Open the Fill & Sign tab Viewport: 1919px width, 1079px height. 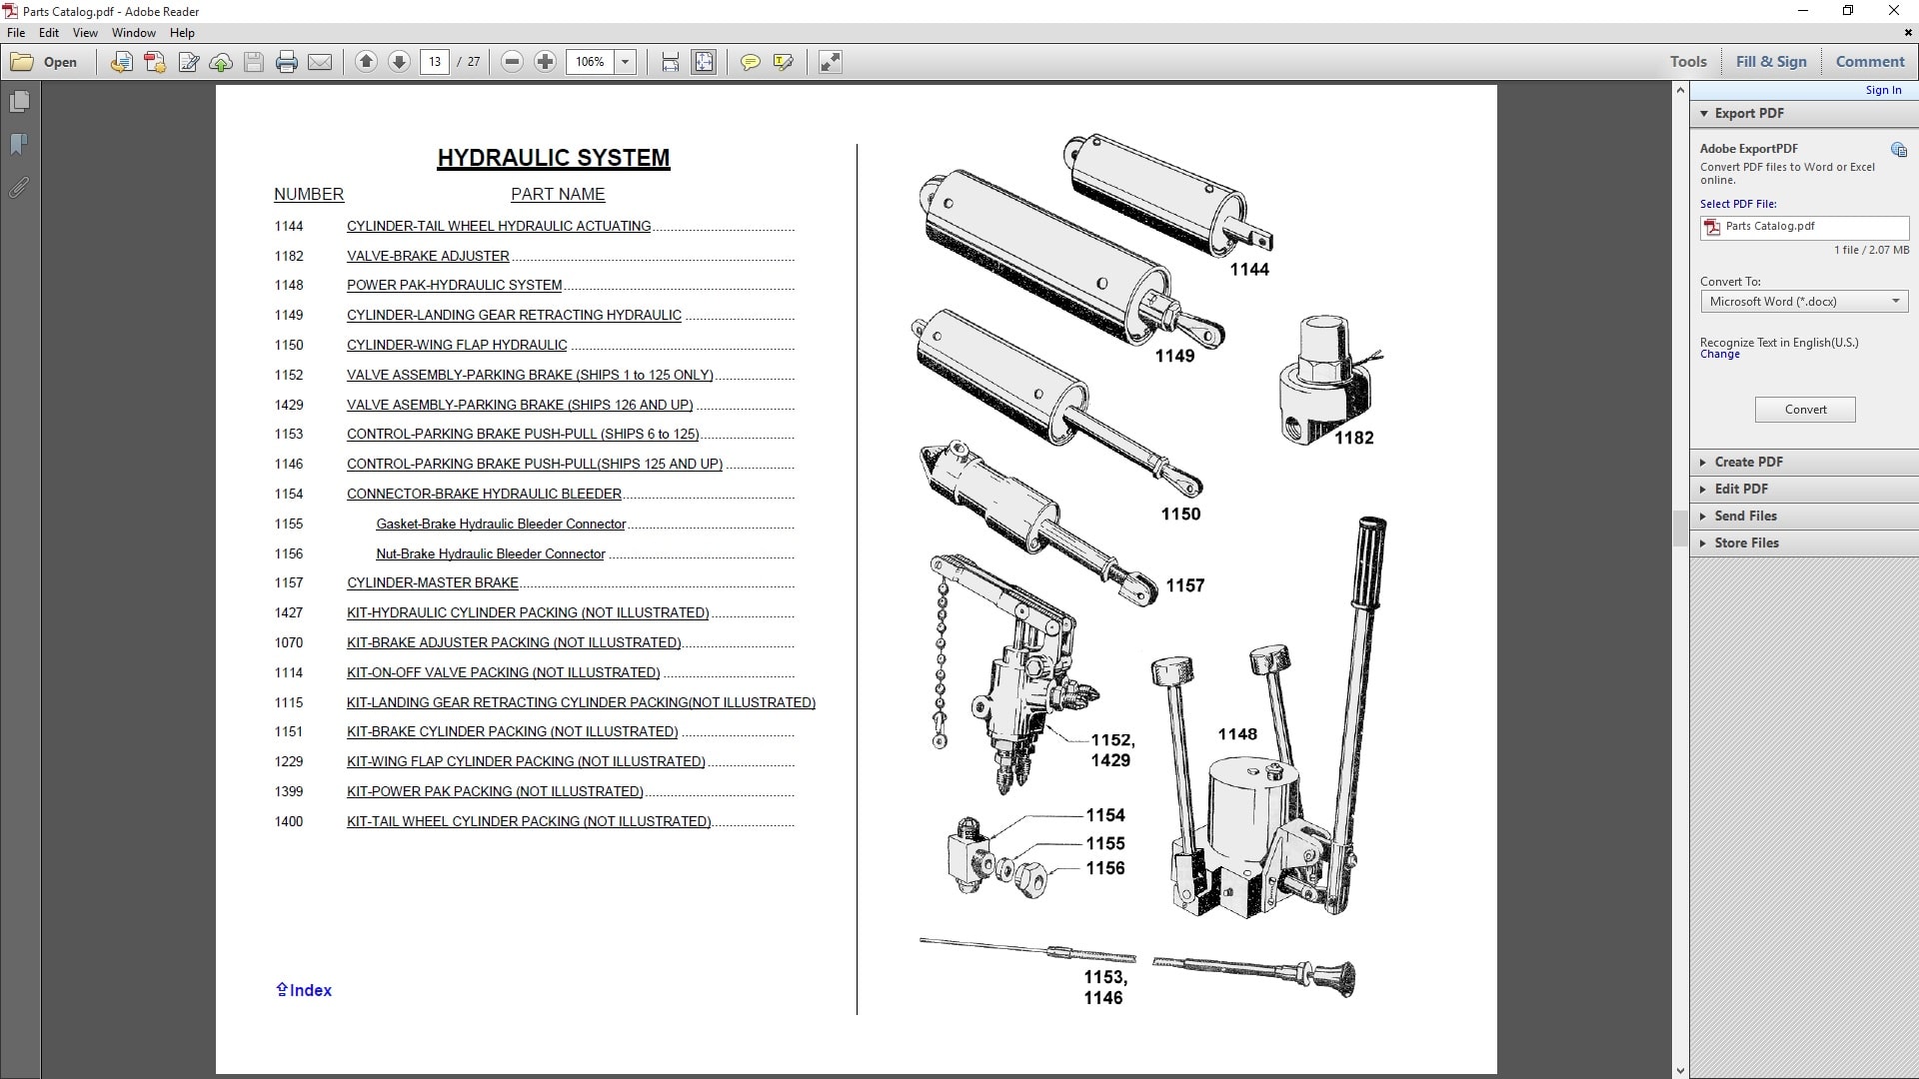pos(1770,62)
